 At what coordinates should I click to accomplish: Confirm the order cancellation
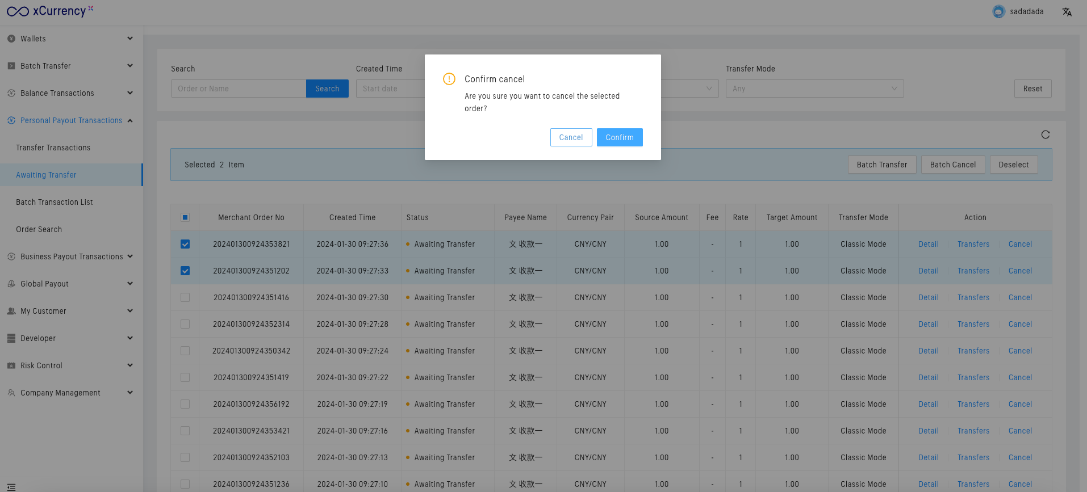[619, 137]
